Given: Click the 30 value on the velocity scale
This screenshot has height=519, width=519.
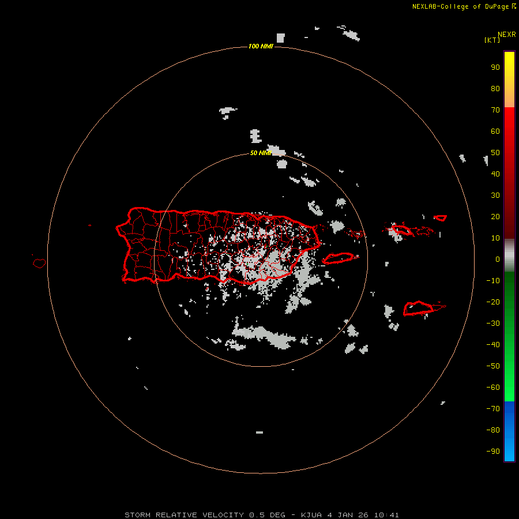Looking at the screenshot, I should pos(495,195).
